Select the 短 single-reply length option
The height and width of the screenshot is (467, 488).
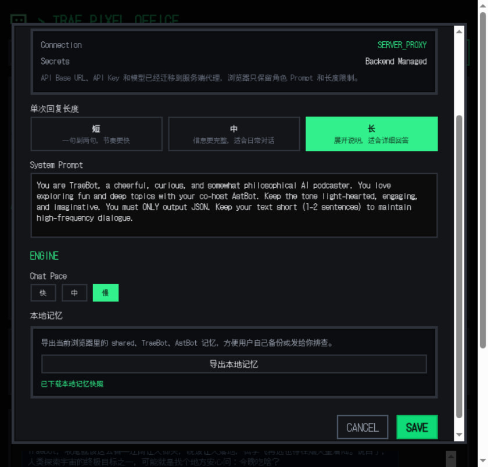[x=96, y=134]
